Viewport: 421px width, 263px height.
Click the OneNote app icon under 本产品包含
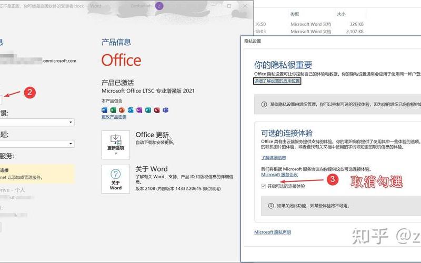(x=139, y=110)
